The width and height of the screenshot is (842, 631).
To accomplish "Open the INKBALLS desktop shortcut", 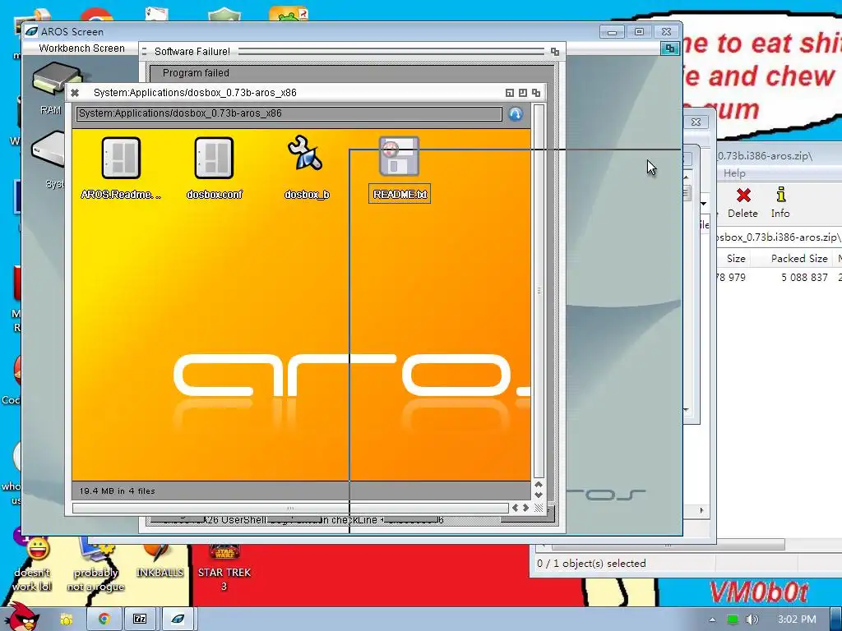I will click(x=160, y=560).
